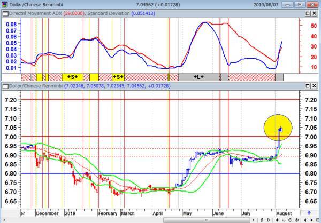Screen dimensions: 321x223
Task: Maximize the Dollar/Chinese Renminbi price panel
Action: (309, 85)
